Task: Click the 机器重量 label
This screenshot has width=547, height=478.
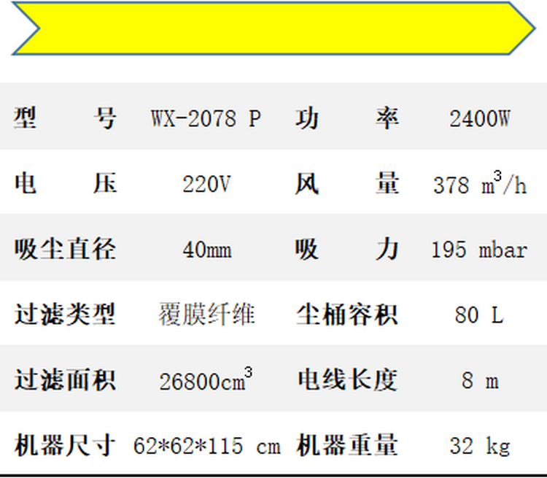Action: coord(347,445)
